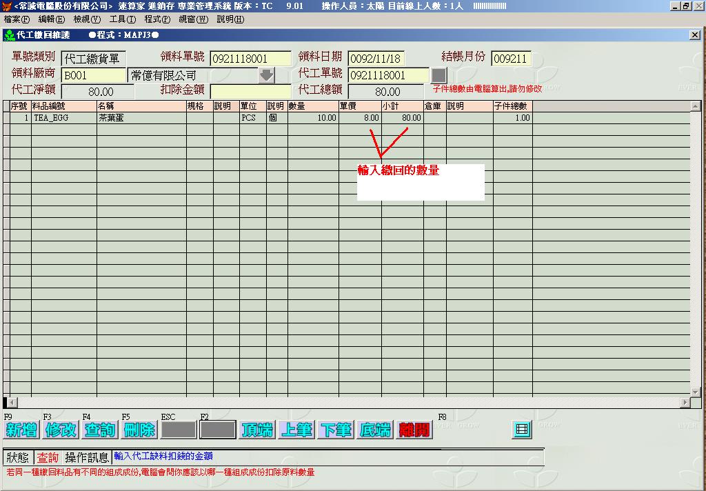Jump to first record with 頂端

[256, 430]
